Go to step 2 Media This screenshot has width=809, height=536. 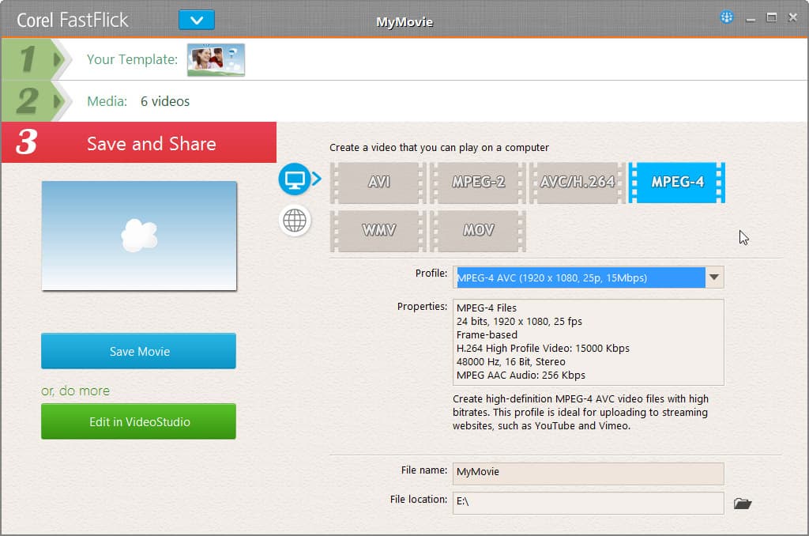click(x=36, y=100)
